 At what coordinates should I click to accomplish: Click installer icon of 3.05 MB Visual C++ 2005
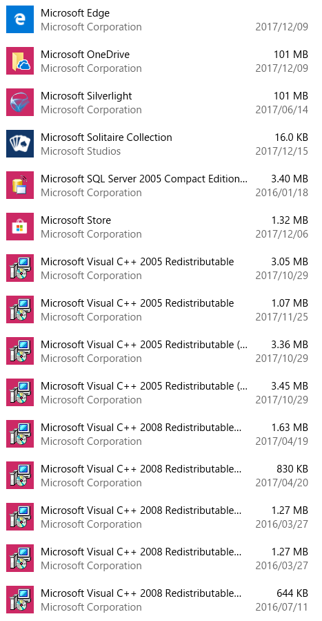point(20,268)
